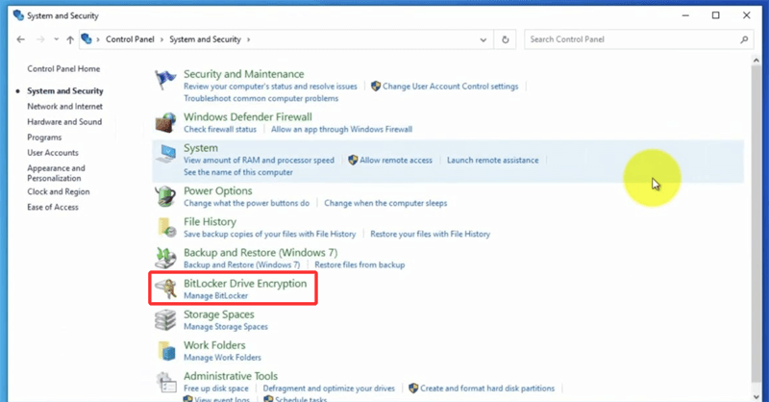Screen dimensions: 769x402
Task: Click the System and Security title bar icon
Action: coord(18,15)
